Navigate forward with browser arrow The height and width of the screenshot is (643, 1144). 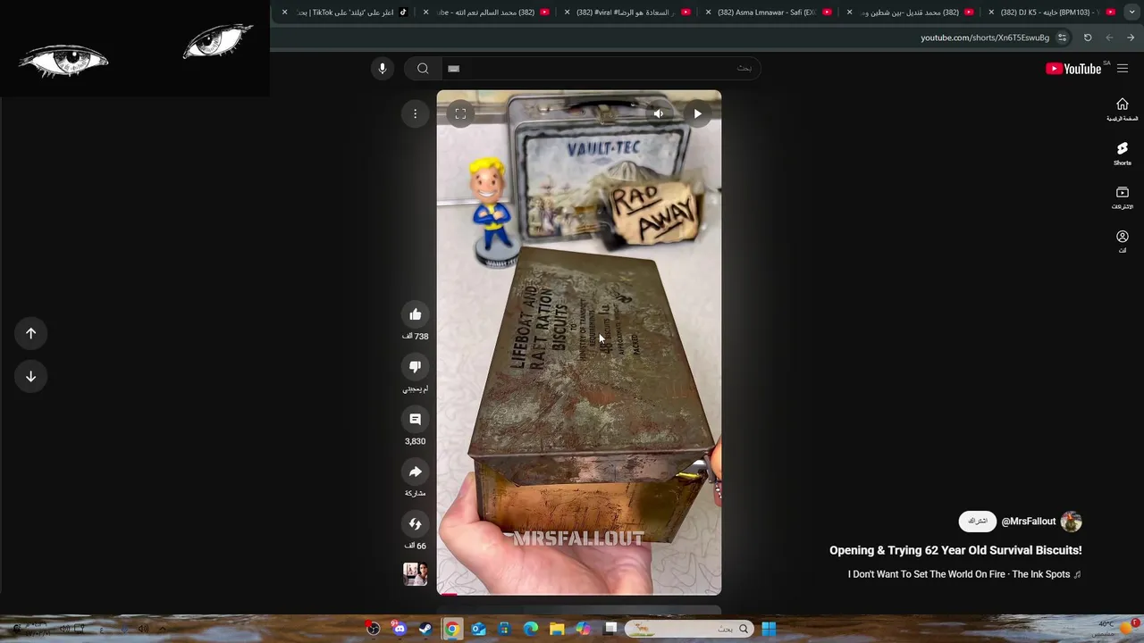pyautogui.click(x=1109, y=38)
